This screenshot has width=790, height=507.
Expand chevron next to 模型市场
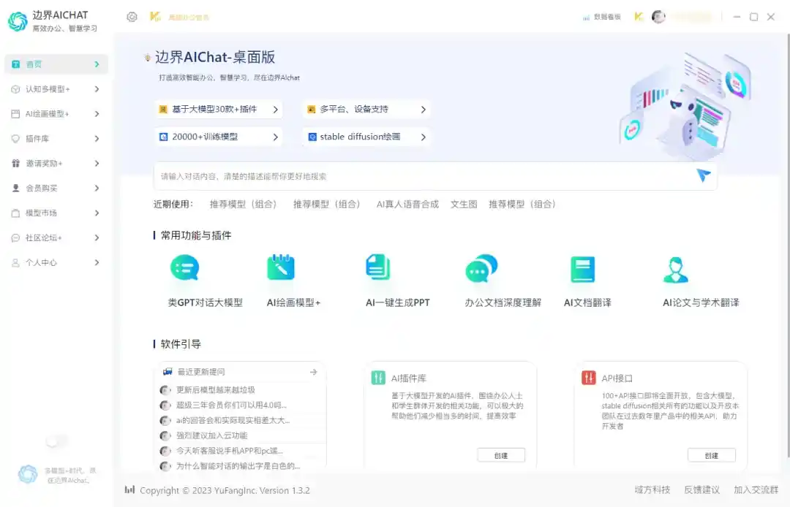point(97,213)
